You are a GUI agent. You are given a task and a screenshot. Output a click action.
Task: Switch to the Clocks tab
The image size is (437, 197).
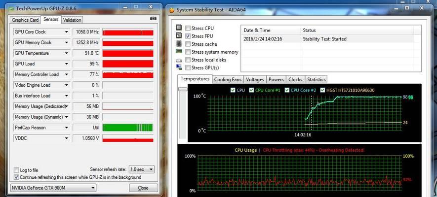point(295,79)
